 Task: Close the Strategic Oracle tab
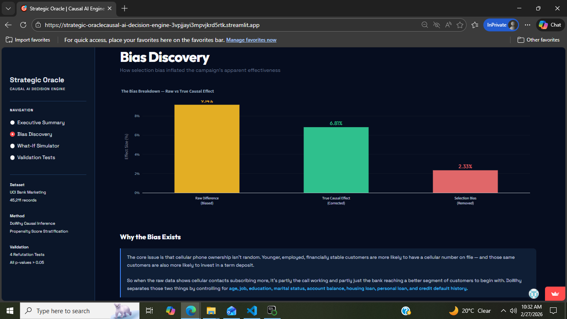click(110, 8)
